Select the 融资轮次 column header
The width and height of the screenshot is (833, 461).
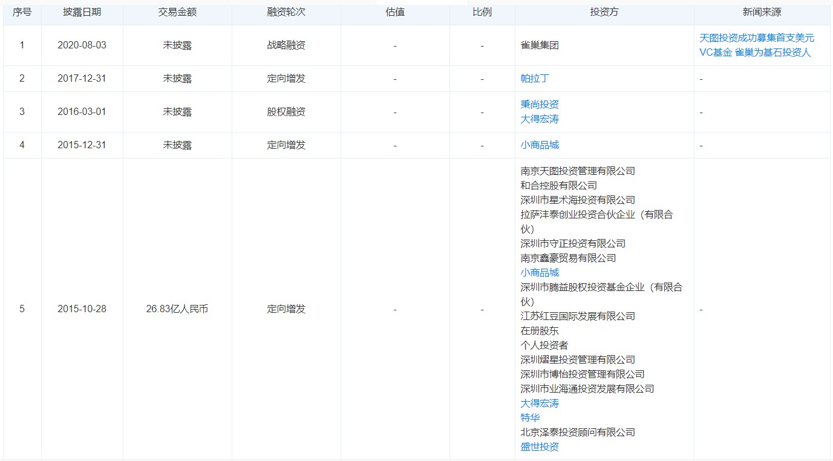tap(286, 13)
